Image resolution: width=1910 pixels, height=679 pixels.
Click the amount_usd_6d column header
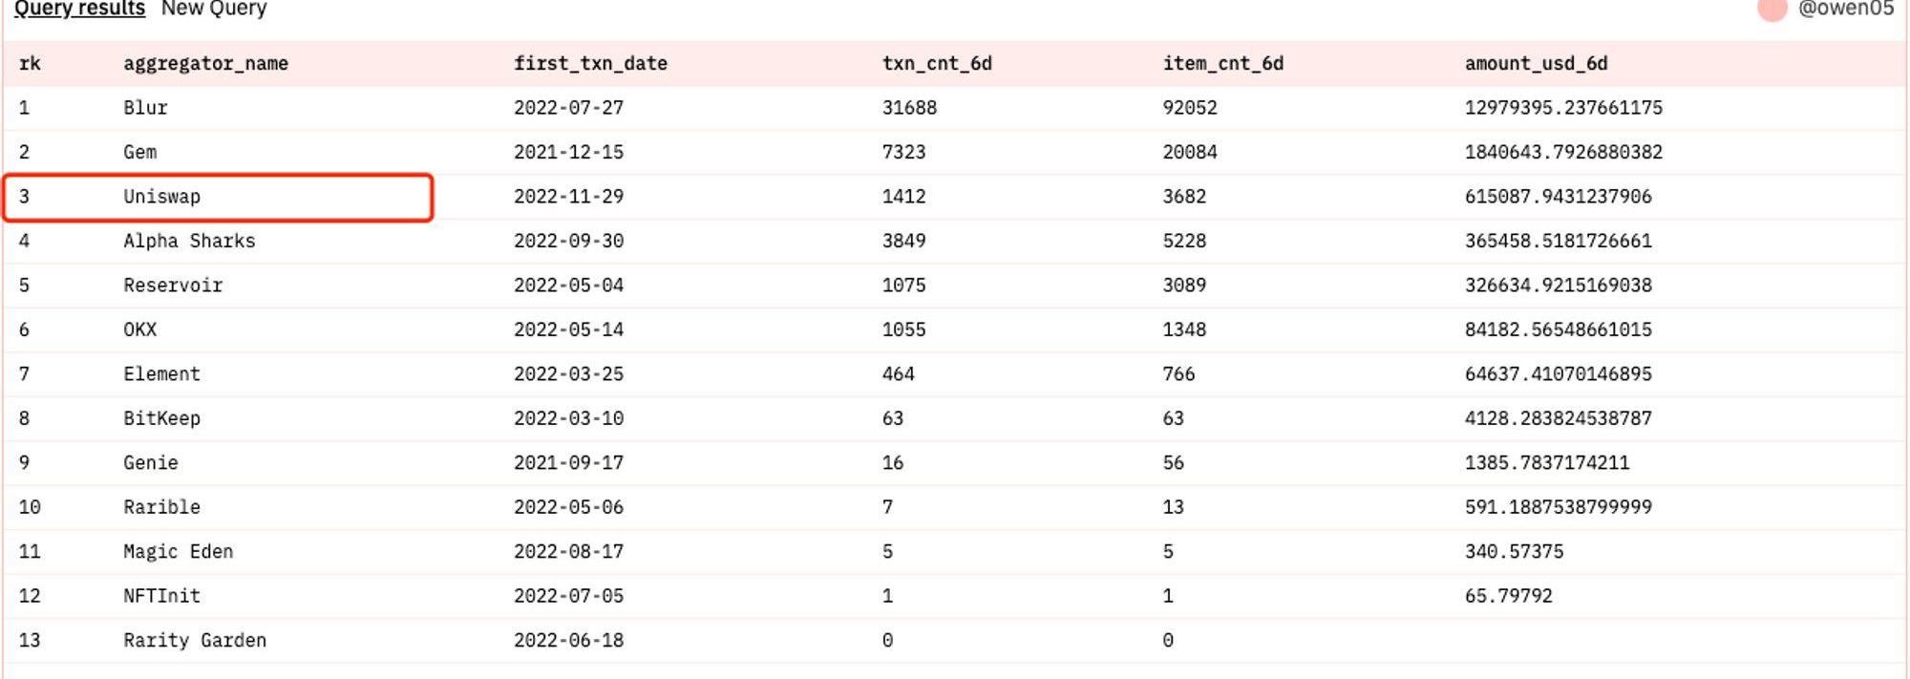(x=1536, y=64)
